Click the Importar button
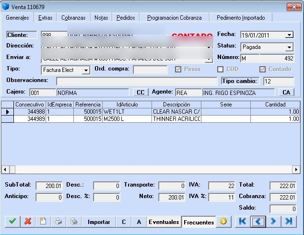The width and height of the screenshot is (304, 235). coord(99,222)
